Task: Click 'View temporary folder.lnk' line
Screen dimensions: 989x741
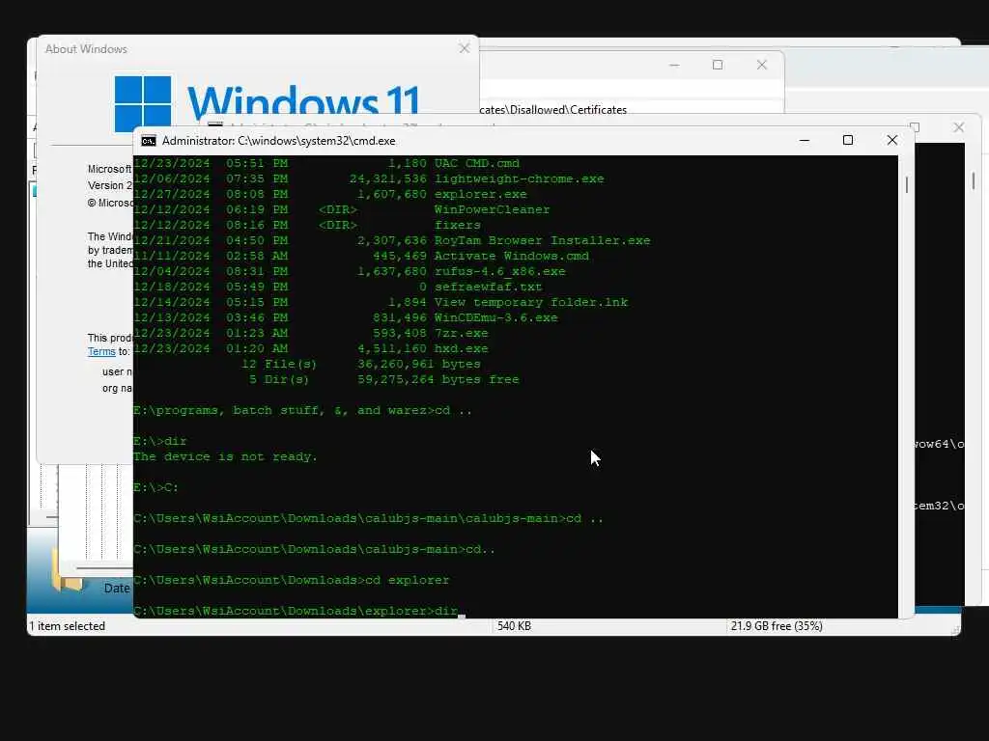Action: (x=381, y=302)
